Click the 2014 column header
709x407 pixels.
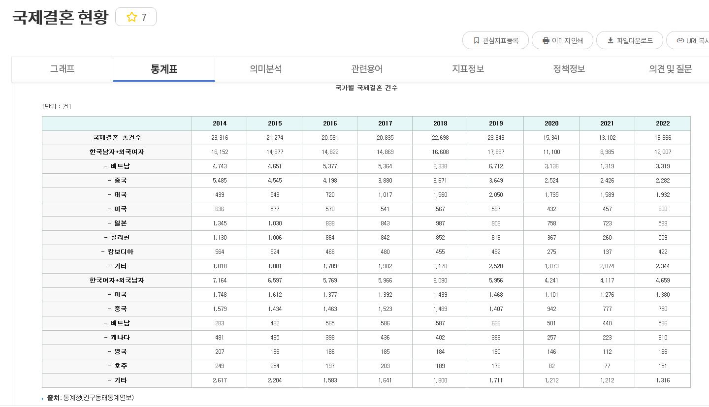(220, 124)
